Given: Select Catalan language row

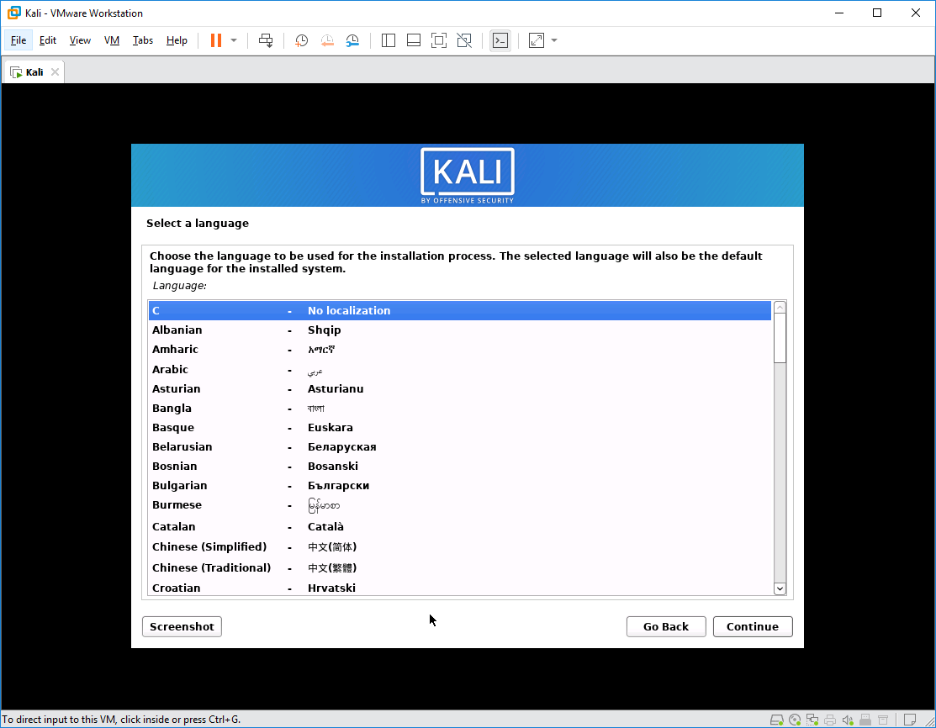Looking at the screenshot, I should click(460, 526).
